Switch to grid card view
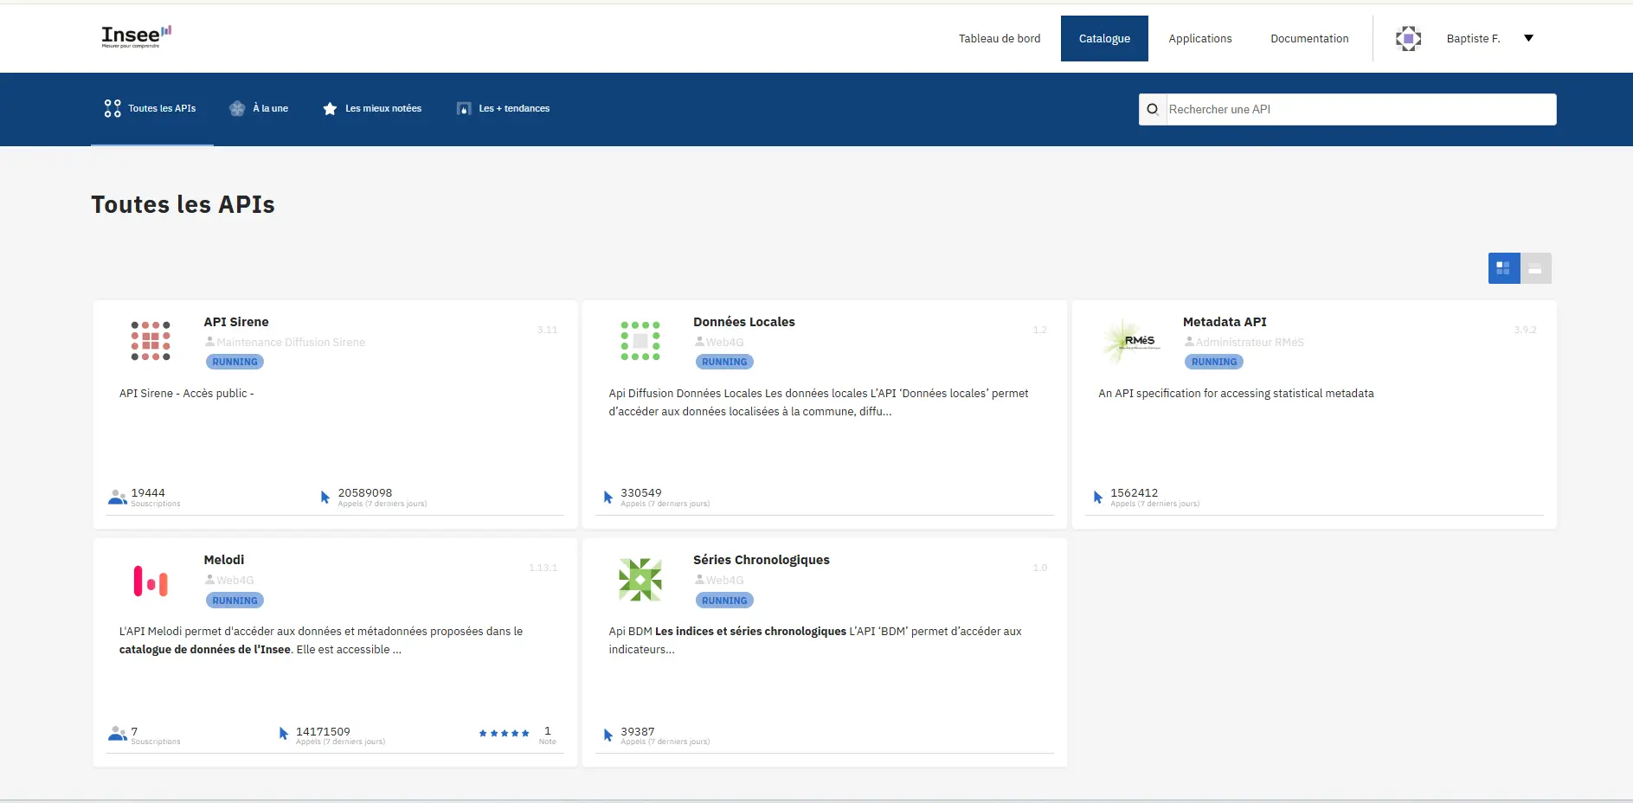This screenshot has width=1633, height=803. pyautogui.click(x=1504, y=268)
